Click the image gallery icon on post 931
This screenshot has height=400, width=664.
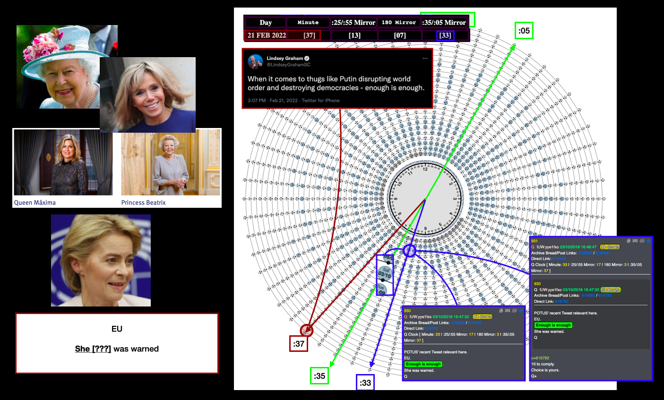642,241
